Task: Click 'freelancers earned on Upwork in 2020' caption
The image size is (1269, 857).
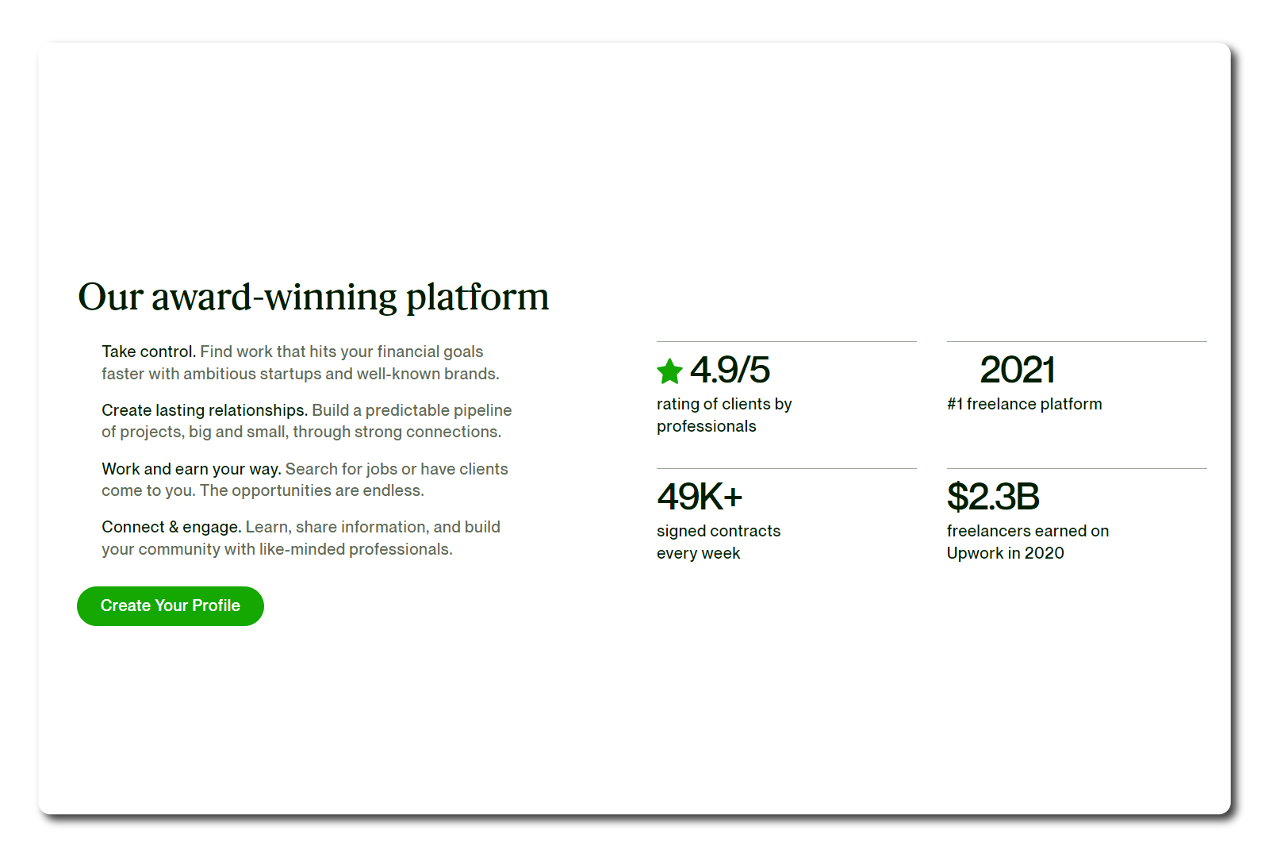Action: pos(1028,542)
